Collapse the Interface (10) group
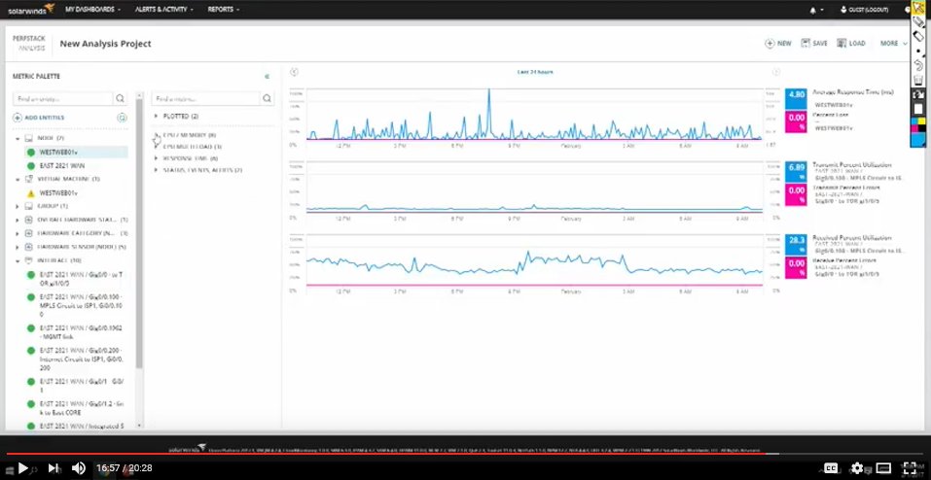 tap(18, 260)
